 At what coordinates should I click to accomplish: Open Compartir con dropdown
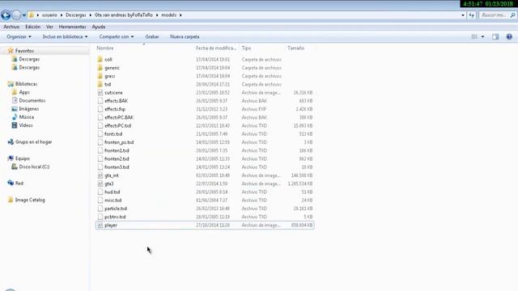[x=117, y=36]
